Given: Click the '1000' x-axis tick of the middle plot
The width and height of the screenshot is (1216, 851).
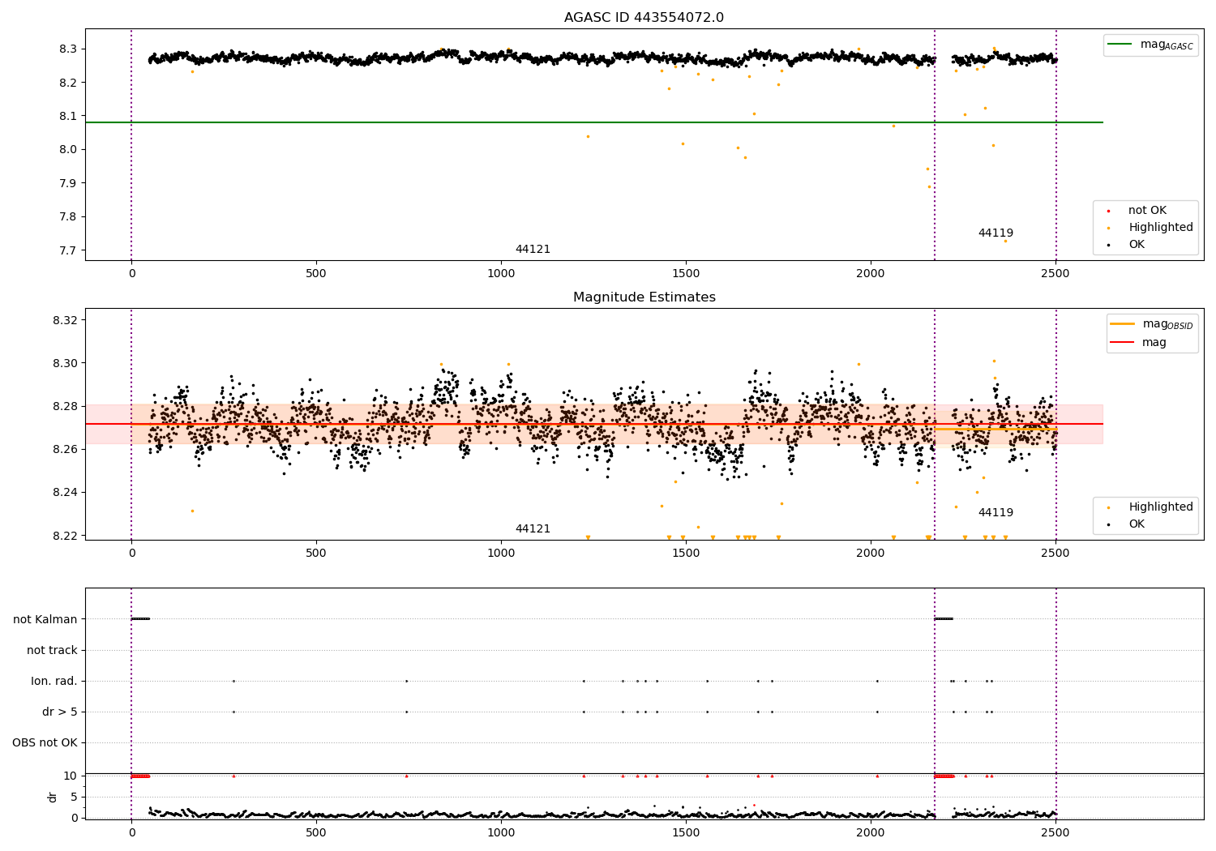Looking at the screenshot, I should pos(501,554).
